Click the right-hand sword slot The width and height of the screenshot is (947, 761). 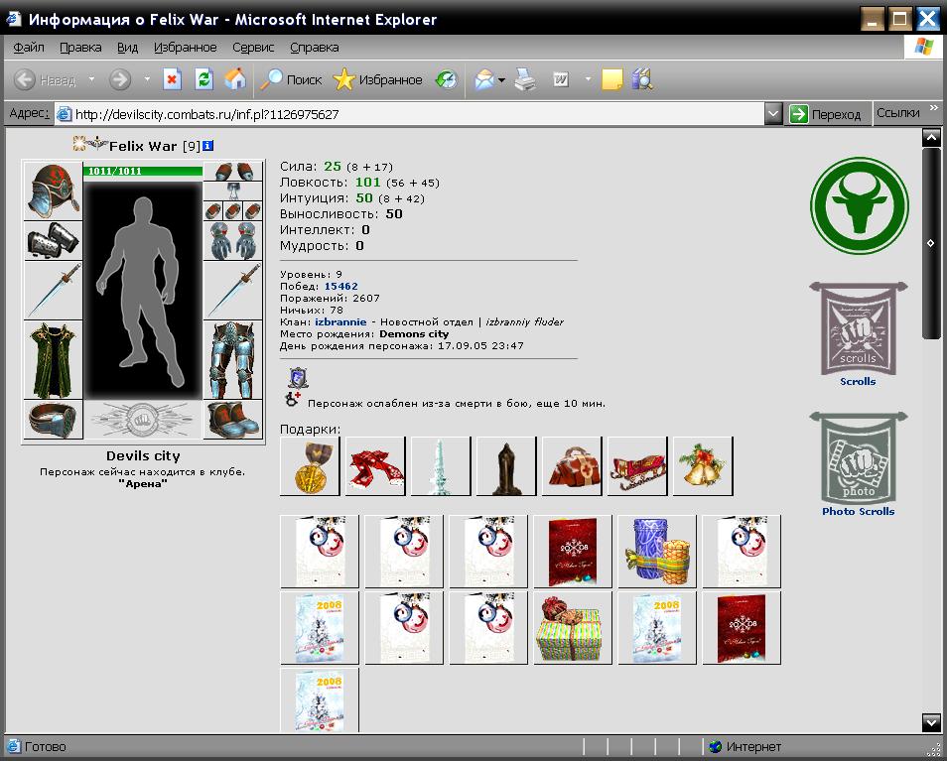point(233,291)
